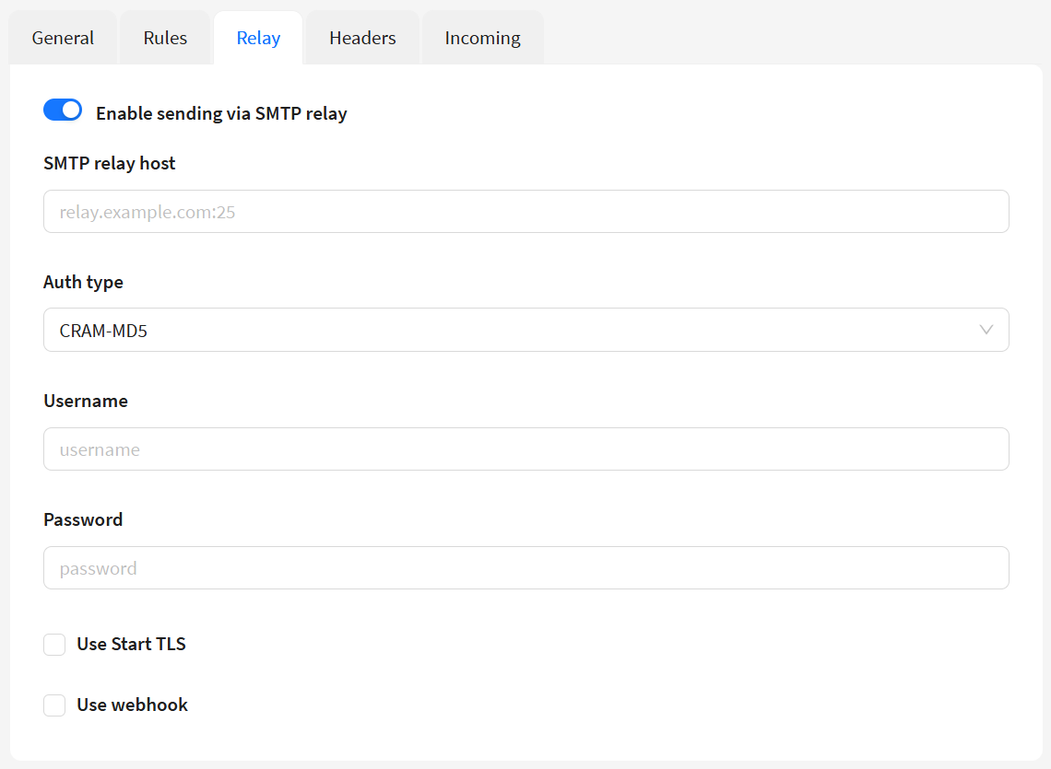
Task: Click the 'Use Start TLS' label text
Action: 131,645
